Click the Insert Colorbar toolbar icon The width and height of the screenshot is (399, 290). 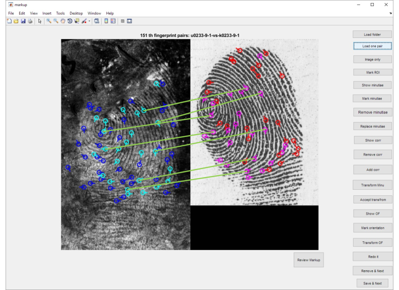[106, 21]
